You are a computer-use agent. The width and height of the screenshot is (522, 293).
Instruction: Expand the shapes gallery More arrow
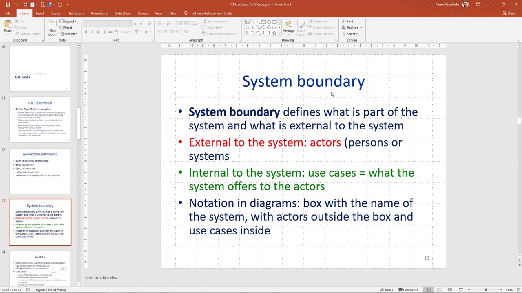tap(279, 33)
